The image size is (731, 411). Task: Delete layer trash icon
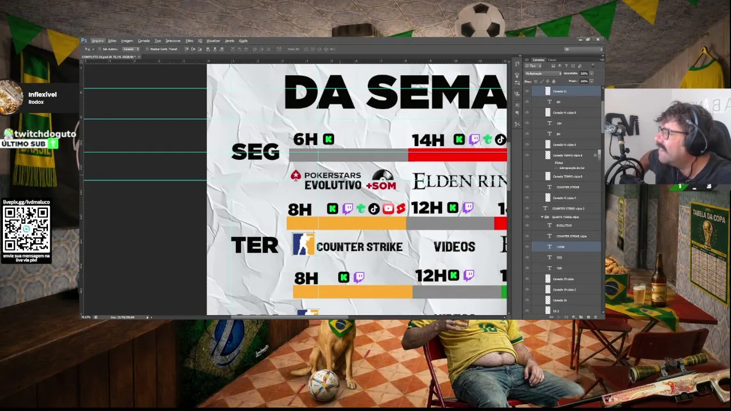596,317
